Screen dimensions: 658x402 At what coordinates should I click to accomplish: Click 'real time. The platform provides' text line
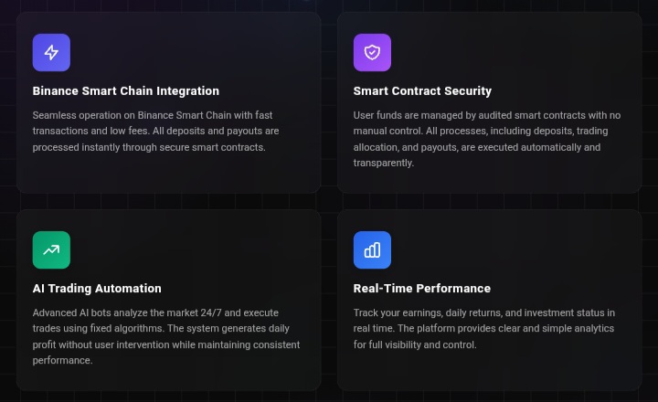[483, 328]
